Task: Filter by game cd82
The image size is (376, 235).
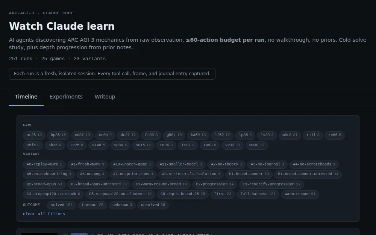Action: tap(82, 135)
